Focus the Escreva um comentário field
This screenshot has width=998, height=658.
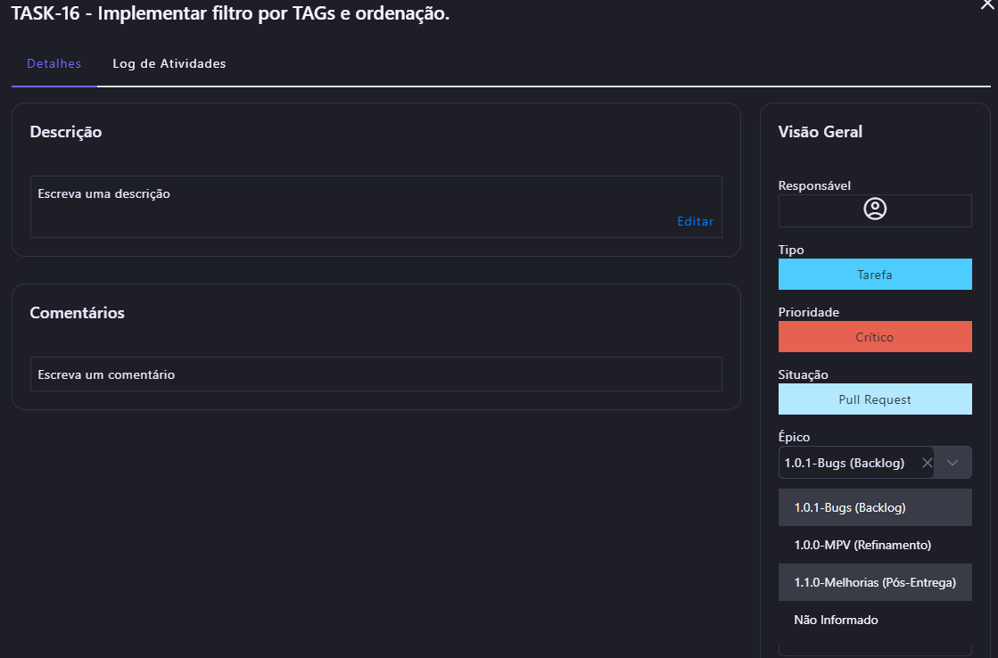point(375,374)
